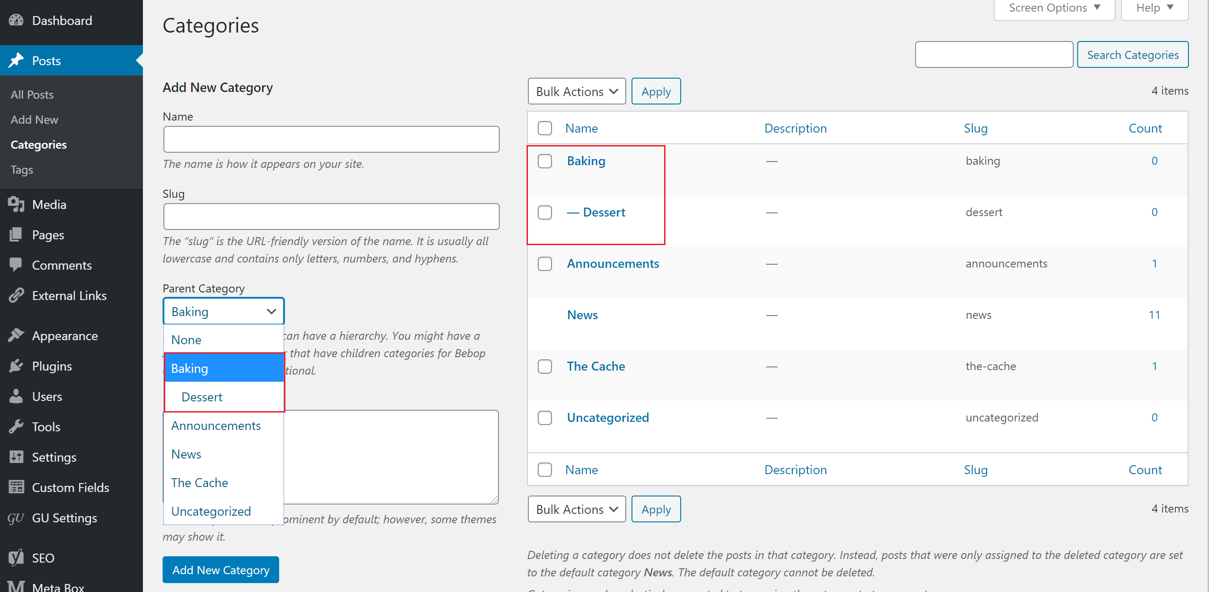Click the External Links chain icon
1209x592 pixels.
coord(16,296)
